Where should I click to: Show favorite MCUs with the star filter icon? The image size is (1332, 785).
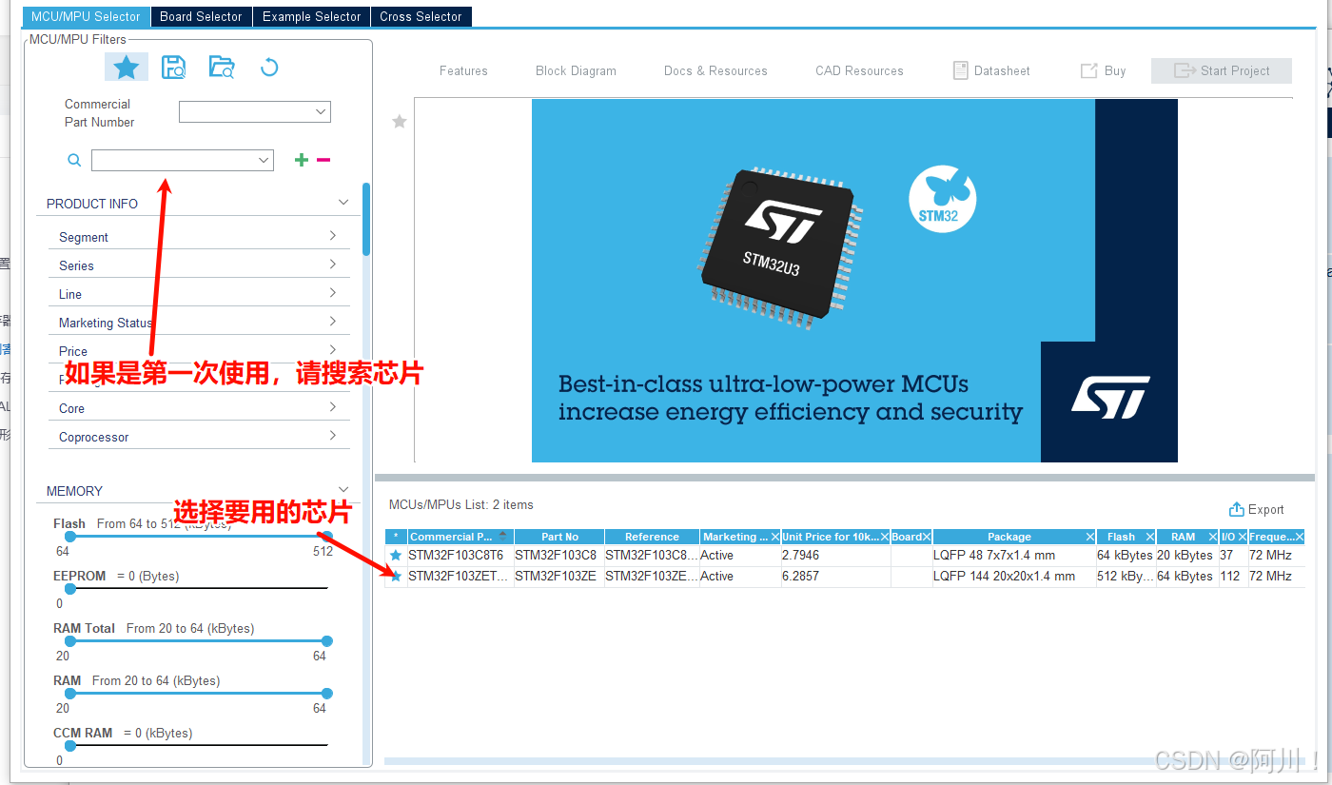tap(126, 67)
